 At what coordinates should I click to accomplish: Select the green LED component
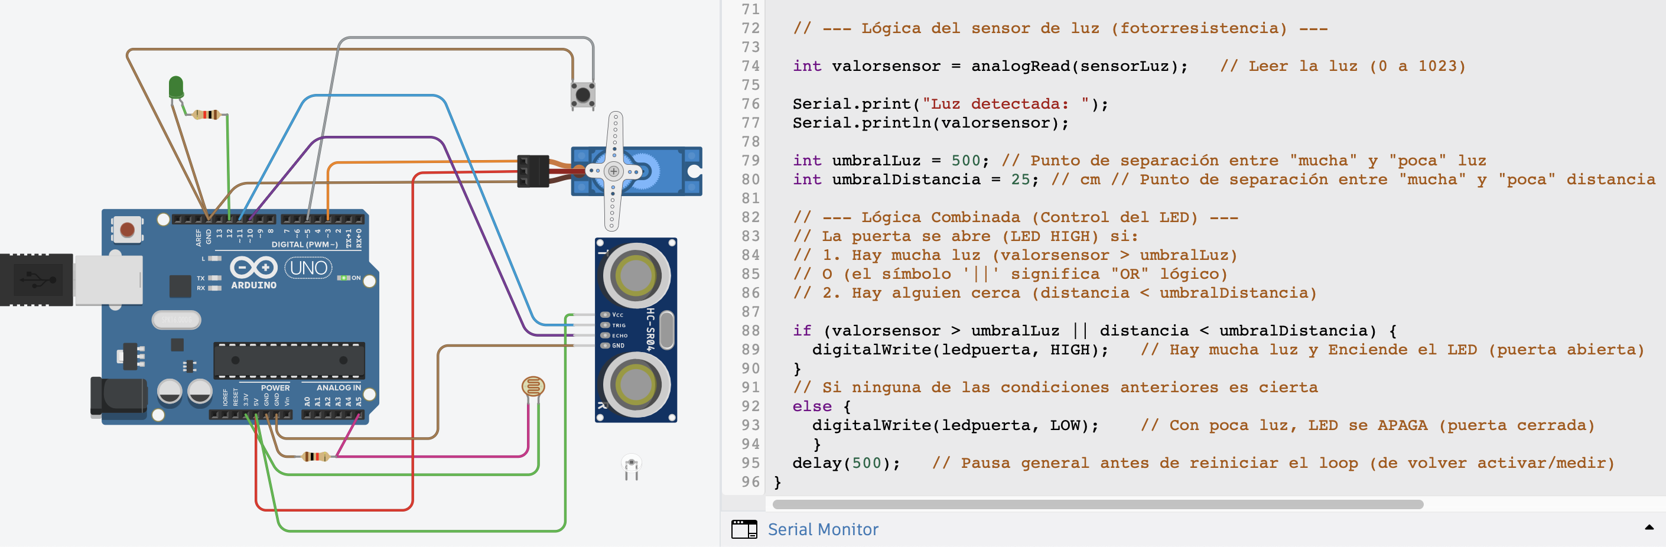click(x=175, y=87)
